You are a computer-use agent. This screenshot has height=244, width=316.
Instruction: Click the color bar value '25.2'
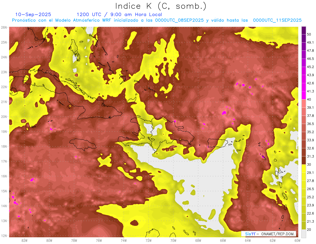click(310, 197)
